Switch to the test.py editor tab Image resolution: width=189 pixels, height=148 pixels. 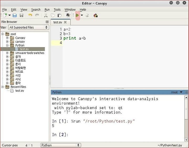(x=57, y=22)
